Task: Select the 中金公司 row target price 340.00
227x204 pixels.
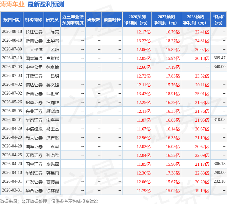Action: point(219,67)
